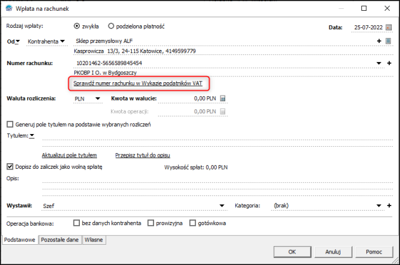Expand the Kategoria dropdown

tap(379, 206)
